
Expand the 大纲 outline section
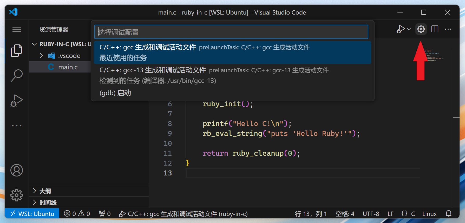pos(89,191)
